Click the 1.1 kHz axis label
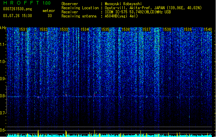 coord(3,45)
